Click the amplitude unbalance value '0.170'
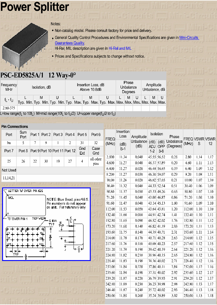This screenshot has height=305, width=217. pos(139,238)
